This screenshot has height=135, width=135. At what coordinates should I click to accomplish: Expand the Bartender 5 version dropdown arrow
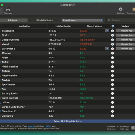pyautogui.click(x=107, y=49)
